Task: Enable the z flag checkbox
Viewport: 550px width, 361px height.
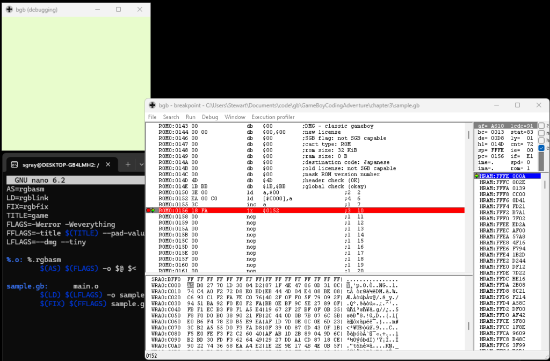Action: 541,126
